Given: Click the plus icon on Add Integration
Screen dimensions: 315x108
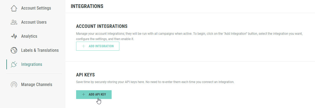Looking at the screenshot, I should pos(84,46).
